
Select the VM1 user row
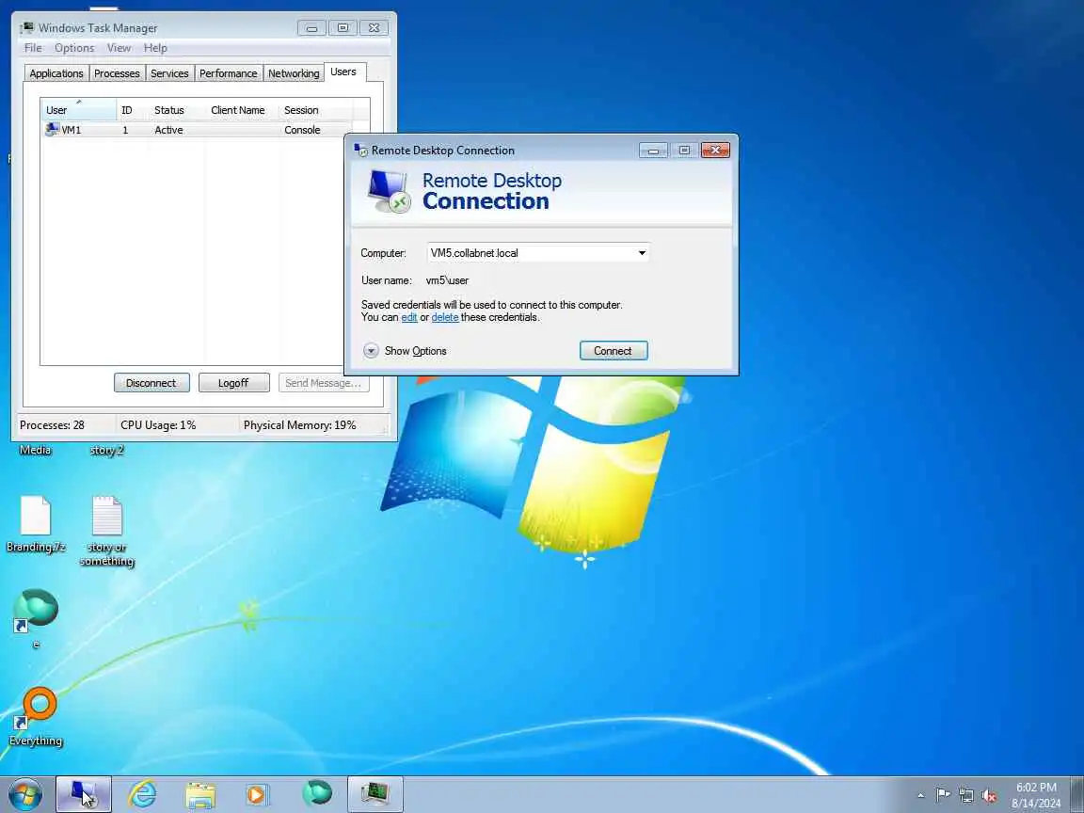tap(197, 130)
